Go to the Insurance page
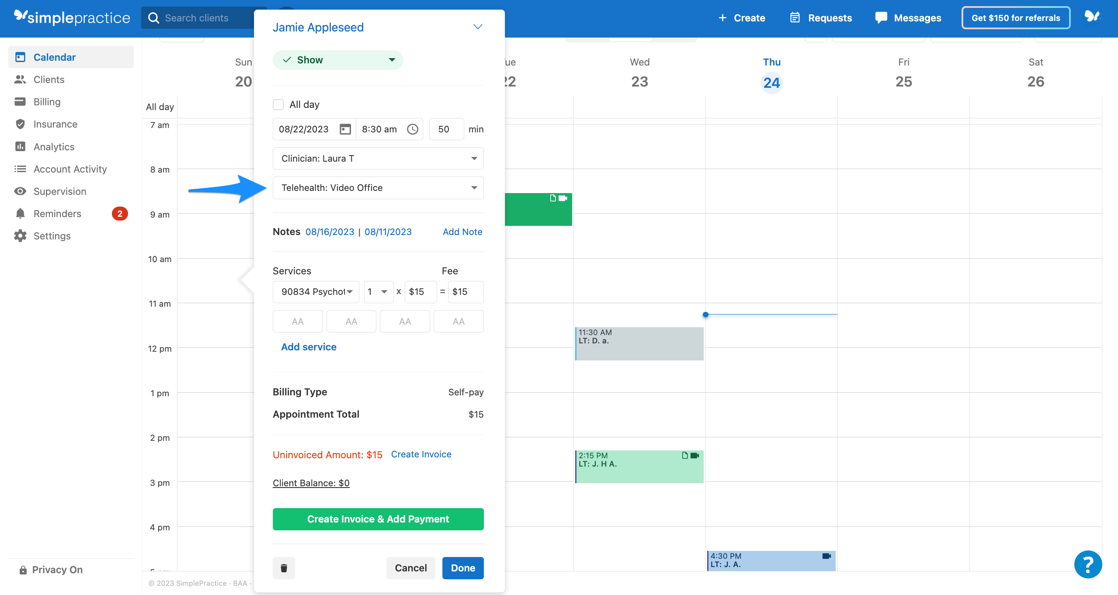 click(x=54, y=124)
